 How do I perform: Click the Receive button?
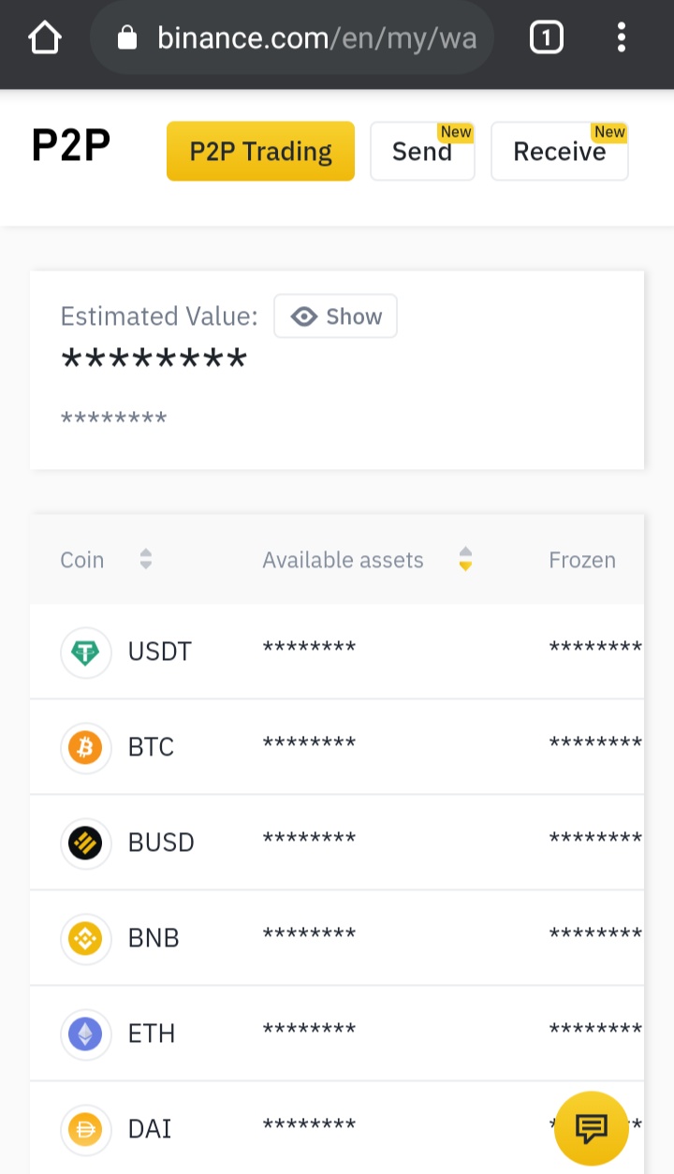(x=560, y=151)
